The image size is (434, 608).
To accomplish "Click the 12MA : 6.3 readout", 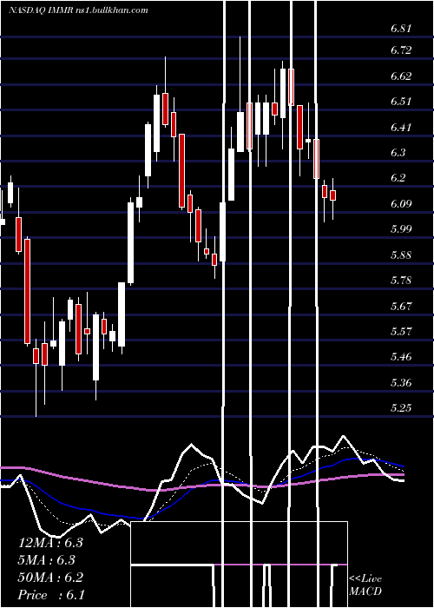I will click(50, 543).
